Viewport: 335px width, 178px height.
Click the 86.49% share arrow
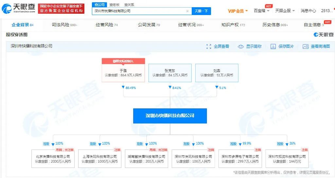[123, 87]
